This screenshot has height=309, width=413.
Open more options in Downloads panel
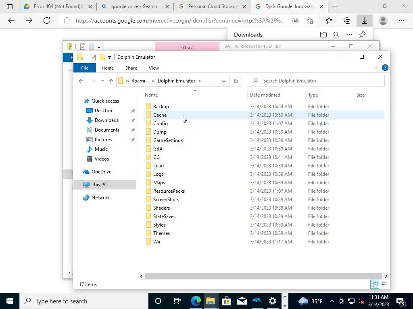349,35
